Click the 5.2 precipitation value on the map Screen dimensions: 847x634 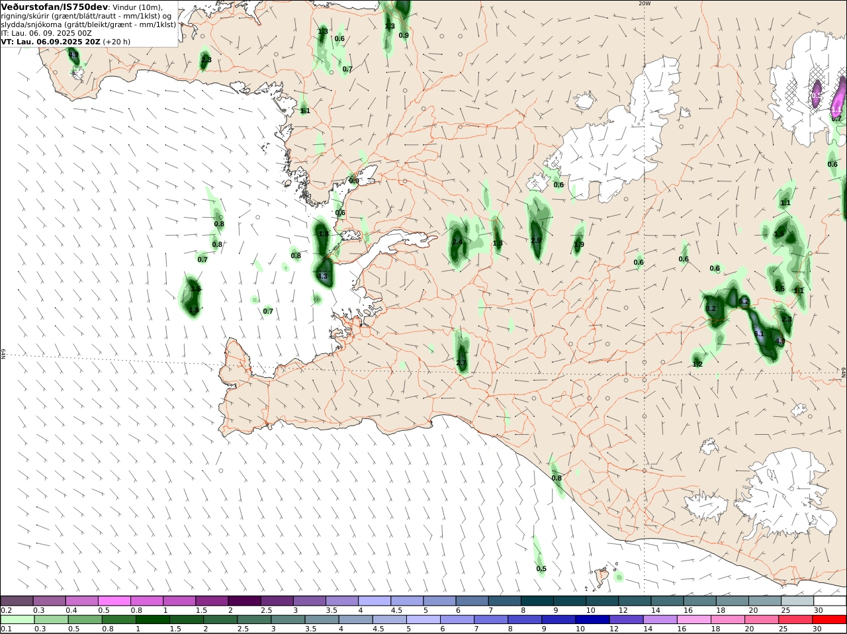[x=744, y=301]
